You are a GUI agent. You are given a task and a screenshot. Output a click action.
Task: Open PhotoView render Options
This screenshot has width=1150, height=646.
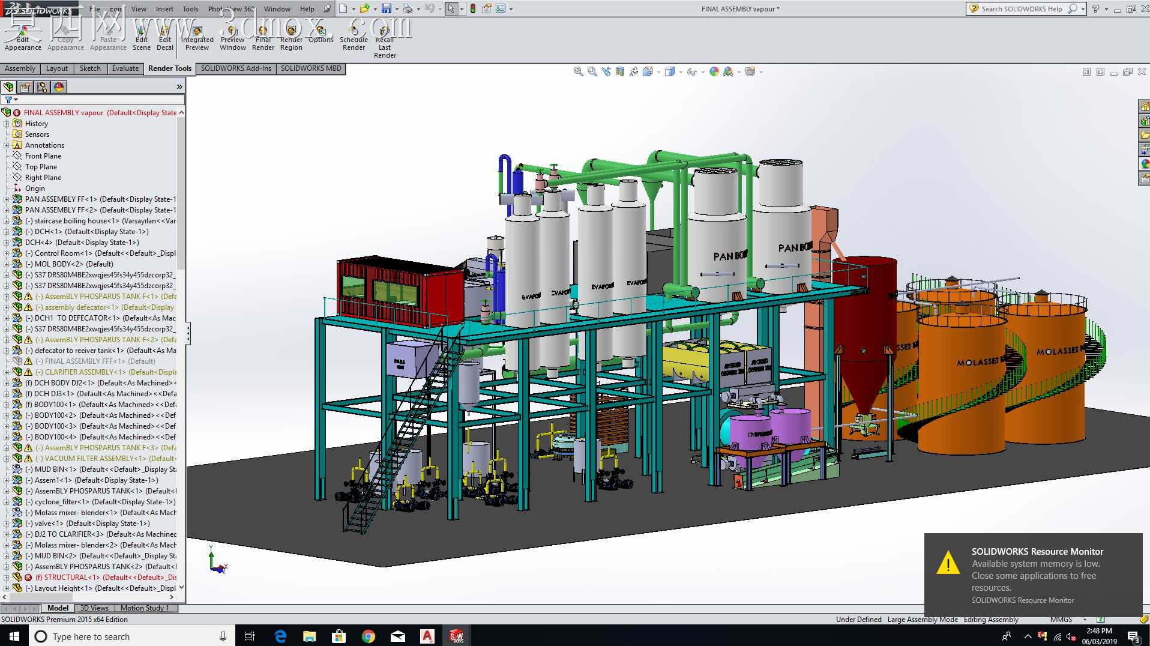pos(321,34)
